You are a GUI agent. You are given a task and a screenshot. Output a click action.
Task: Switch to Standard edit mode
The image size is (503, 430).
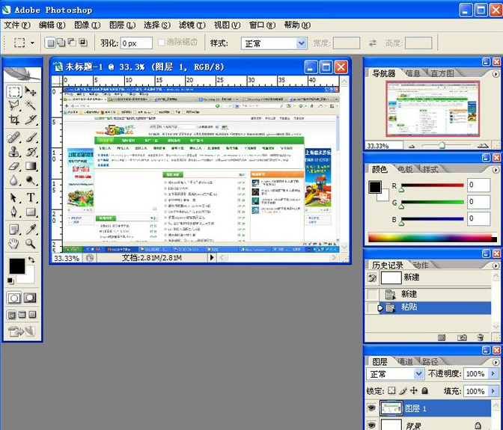13,298
